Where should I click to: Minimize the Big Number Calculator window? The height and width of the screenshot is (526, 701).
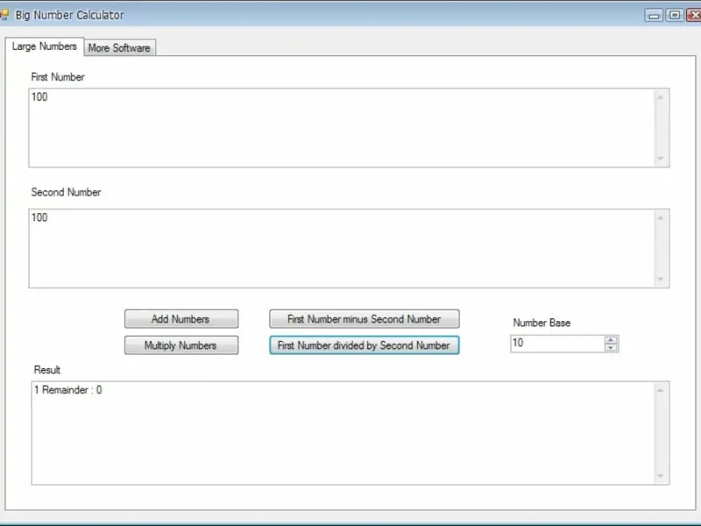pyautogui.click(x=654, y=16)
